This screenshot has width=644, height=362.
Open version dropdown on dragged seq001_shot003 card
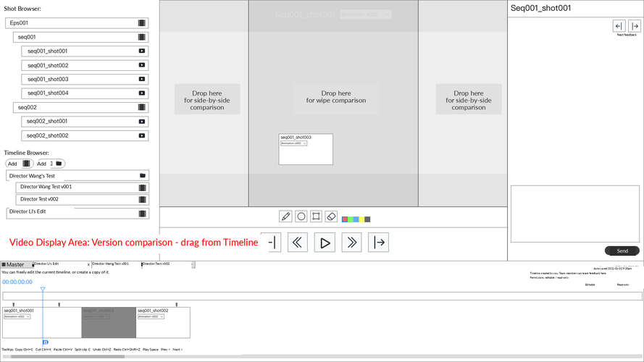293,143
